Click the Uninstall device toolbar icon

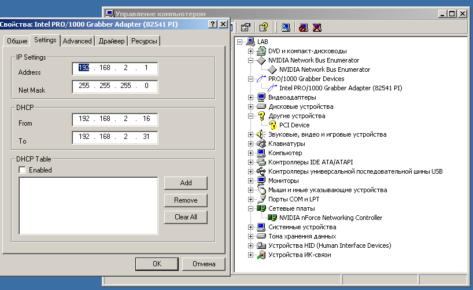(x=317, y=27)
